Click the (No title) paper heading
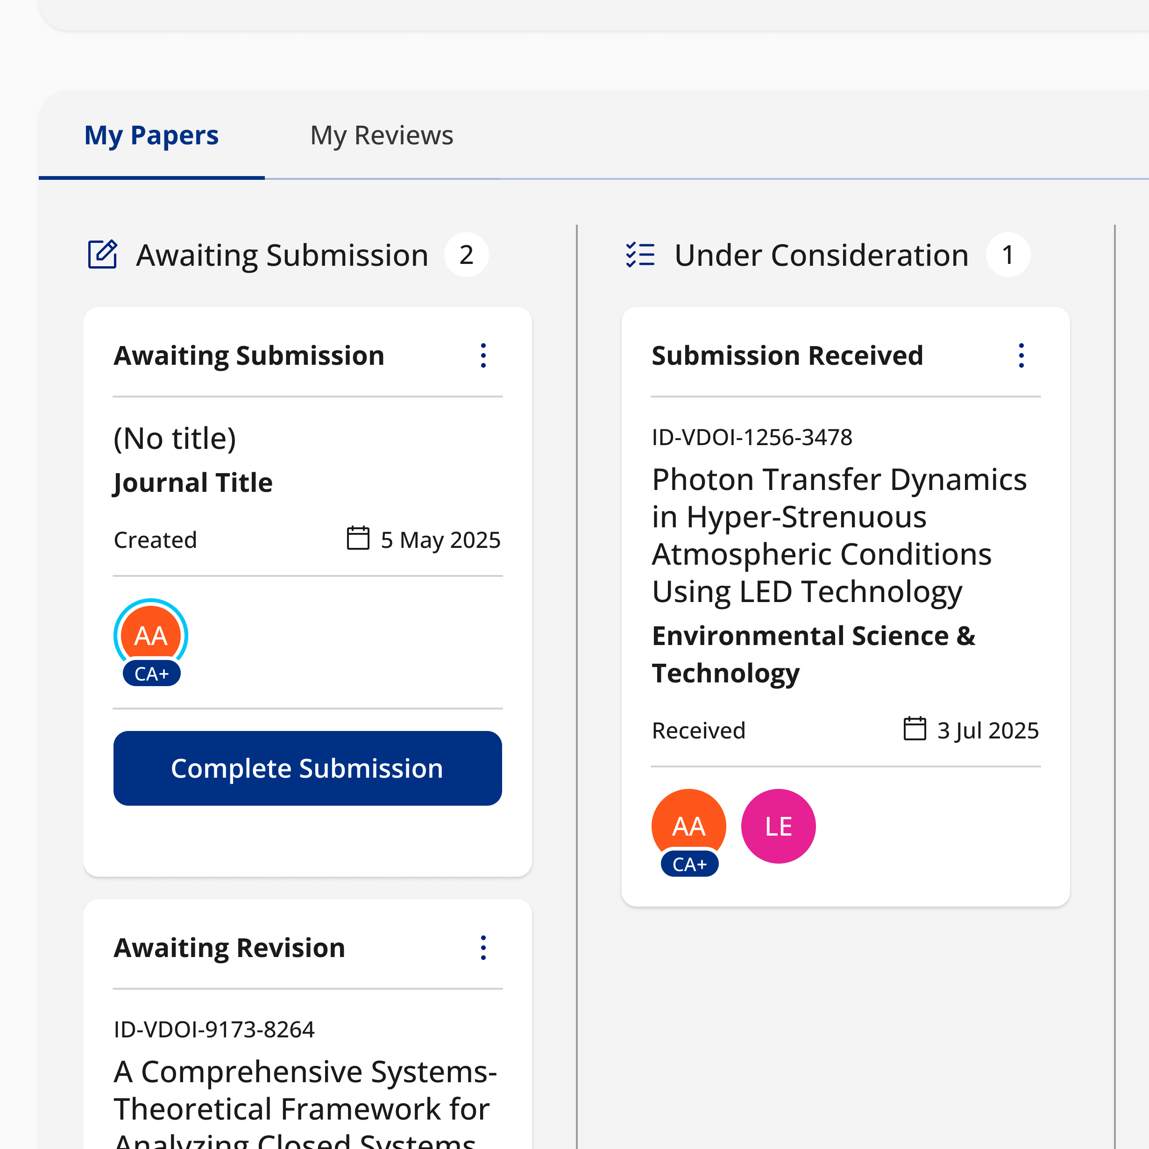Image resolution: width=1149 pixels, height=1149 pixels. point(175,439)
